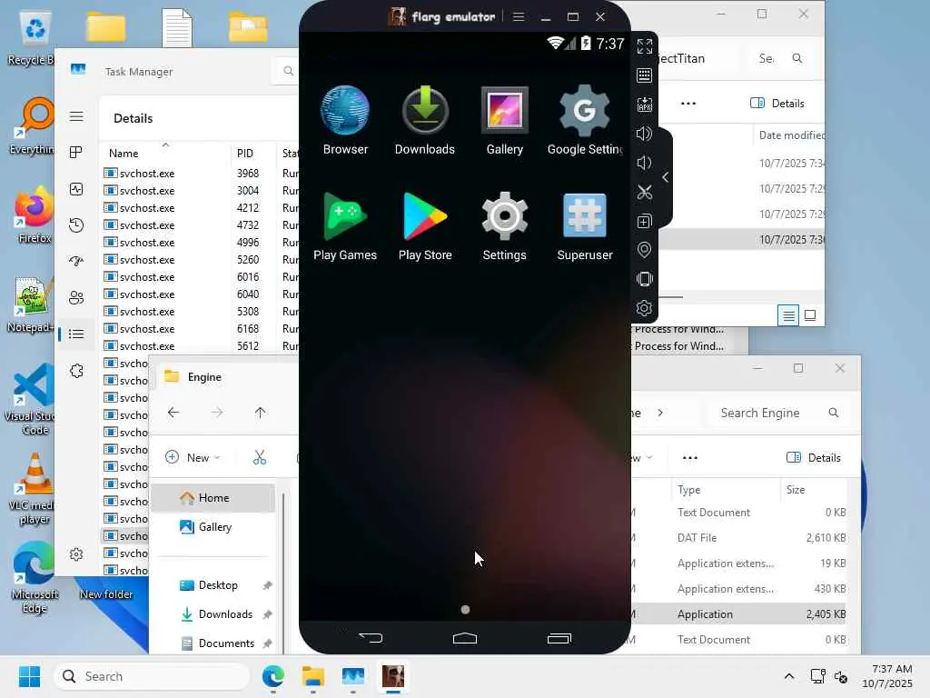
Task: Open Task Manager Users tab icon
Action: point(76,297)
